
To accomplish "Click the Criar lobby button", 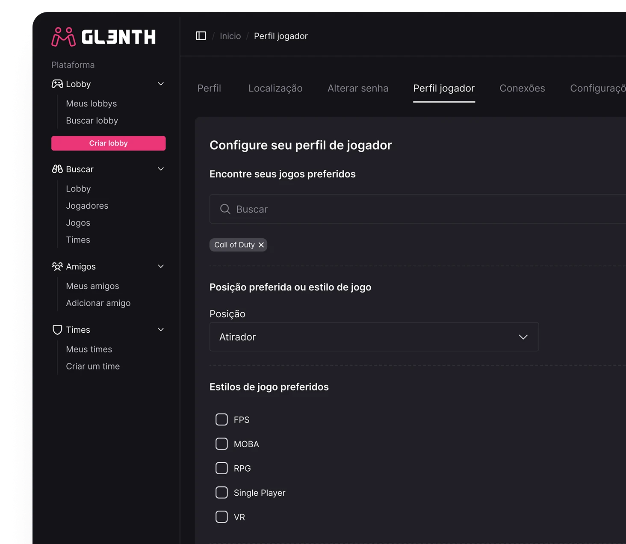I will (x=109, y=143).
